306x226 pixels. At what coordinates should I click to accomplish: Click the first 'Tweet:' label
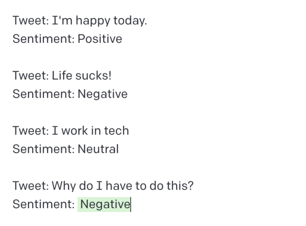[x=31, y=20]
